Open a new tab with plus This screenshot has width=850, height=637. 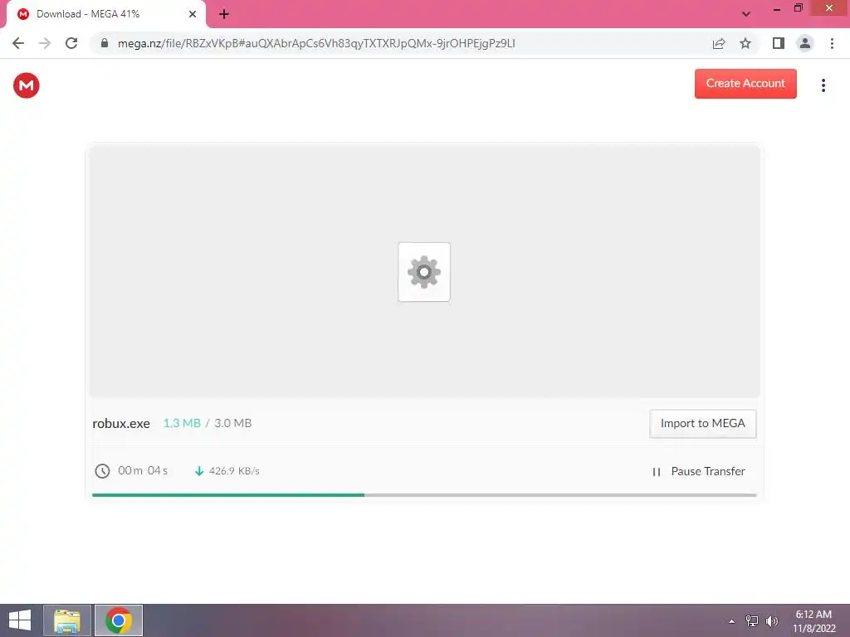(x=224, y=14)
